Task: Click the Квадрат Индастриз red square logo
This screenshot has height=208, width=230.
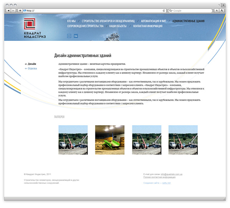Action: coord(30,23)
